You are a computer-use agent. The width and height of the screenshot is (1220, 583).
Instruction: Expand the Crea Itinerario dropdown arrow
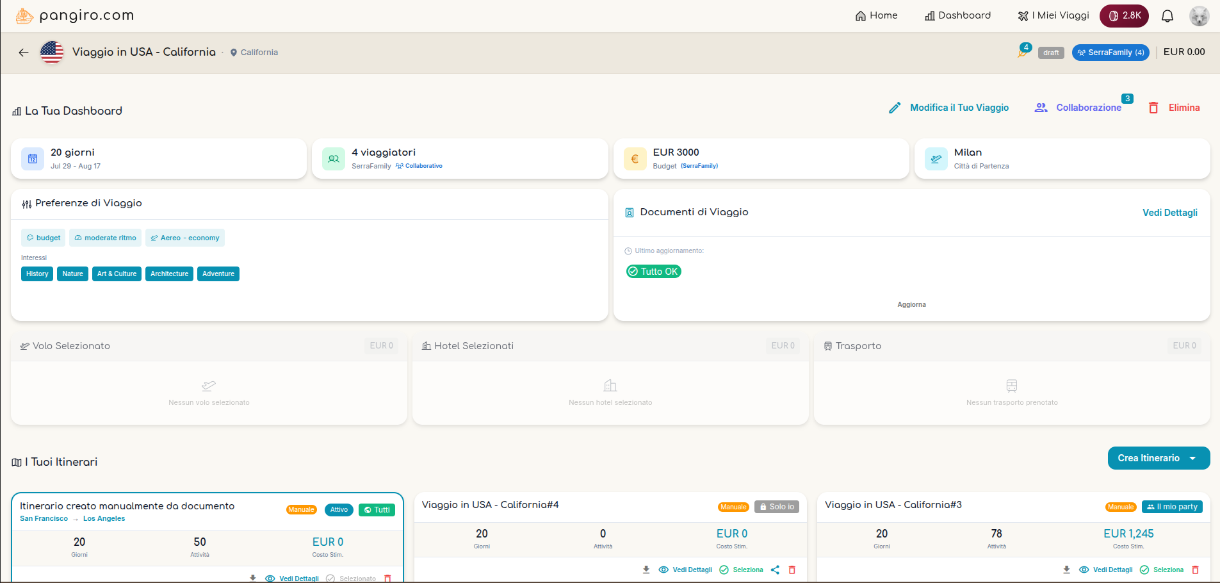(1192, 458)
